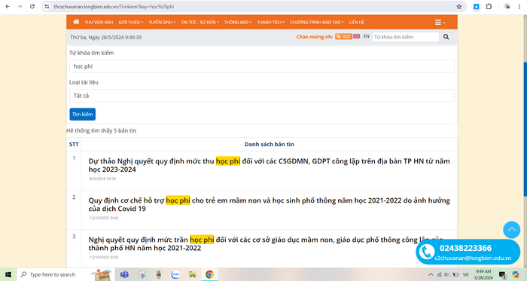Click the 'Danh sách bản tin' column header
The height and width of the screenshot is (281, 527).
tap(270, 144)
